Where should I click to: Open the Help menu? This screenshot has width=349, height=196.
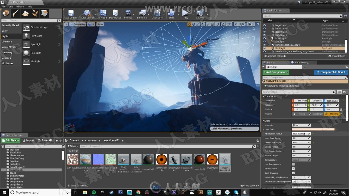click(30, 7)
